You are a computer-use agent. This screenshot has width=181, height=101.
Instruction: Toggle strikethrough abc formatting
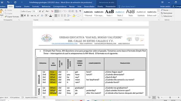tap(32, 16)
